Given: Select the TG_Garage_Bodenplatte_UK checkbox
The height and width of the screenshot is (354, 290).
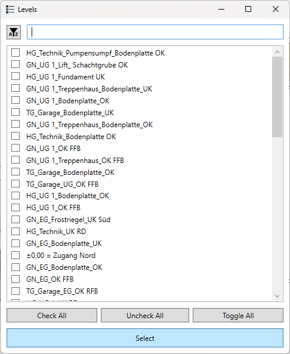Looking at the screenshot, I should point(16,112).
